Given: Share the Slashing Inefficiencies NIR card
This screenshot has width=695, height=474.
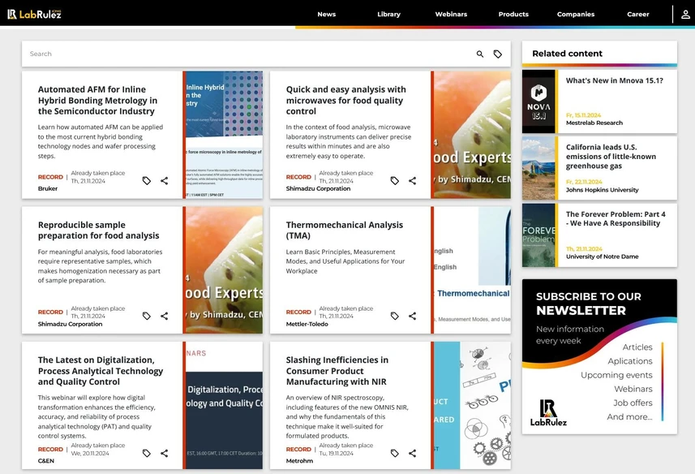Looking at the screenshot, I should (x=412, y=453).
